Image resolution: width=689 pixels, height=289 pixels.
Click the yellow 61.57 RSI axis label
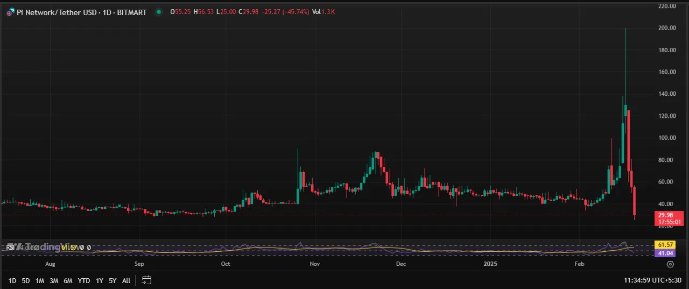664,244
